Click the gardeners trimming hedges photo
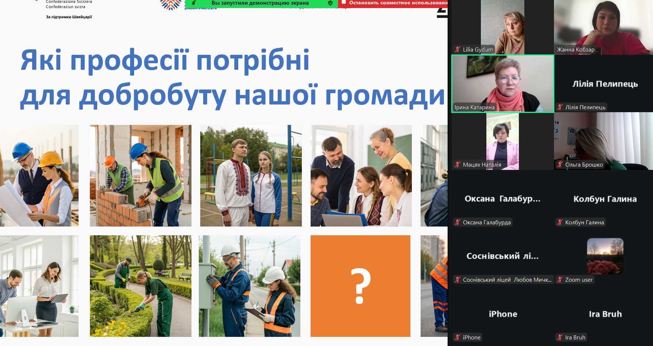653x346 pixels. click(x=141, y=286)
